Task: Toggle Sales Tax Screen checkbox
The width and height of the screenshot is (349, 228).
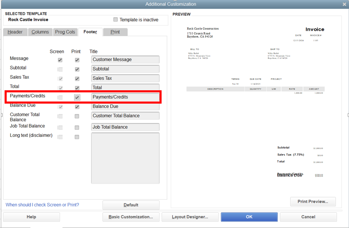Action: (x=60, y=79)
